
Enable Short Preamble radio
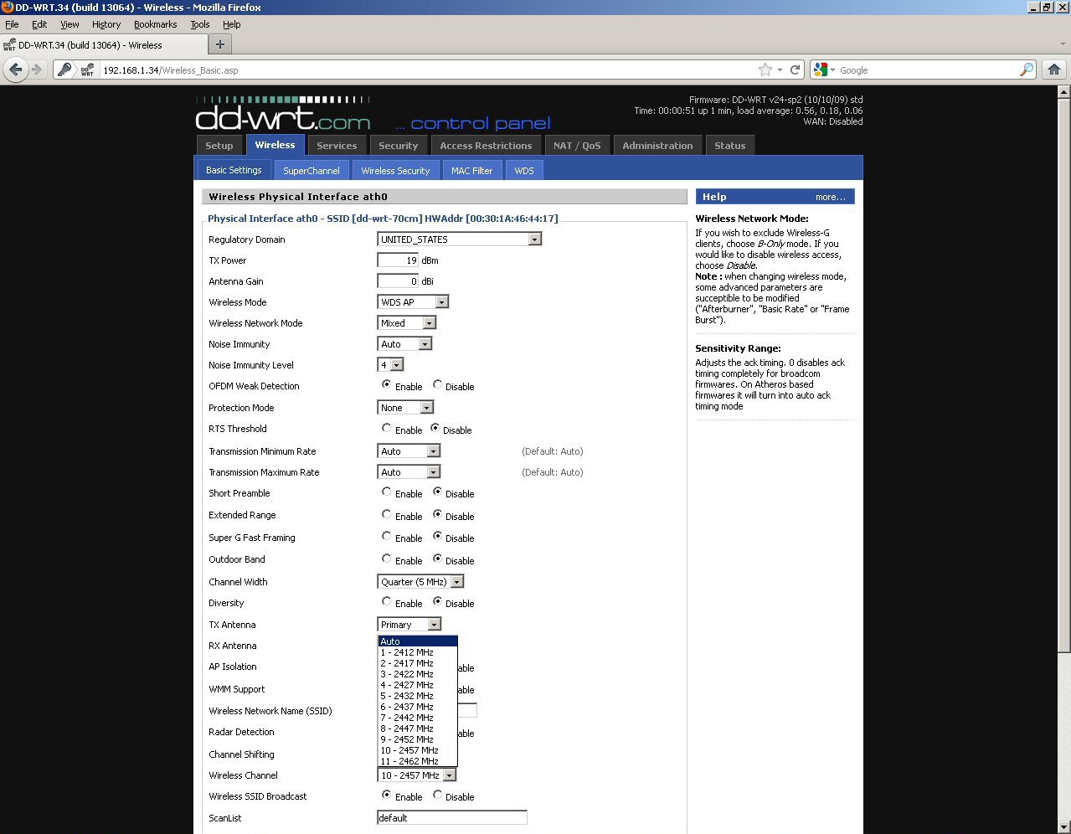coord(386,492)
